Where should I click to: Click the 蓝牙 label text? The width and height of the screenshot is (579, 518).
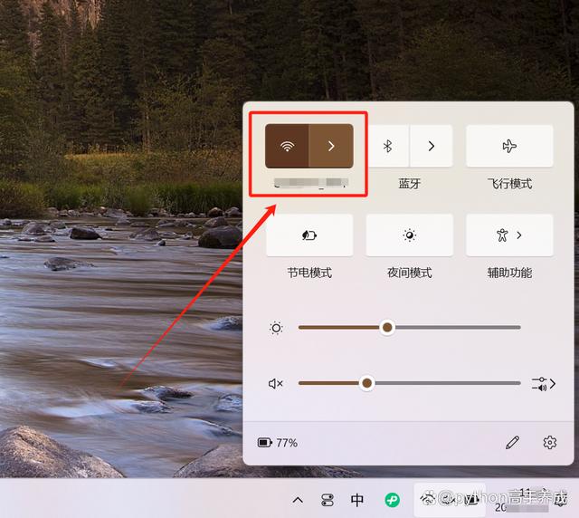(410, 184)
